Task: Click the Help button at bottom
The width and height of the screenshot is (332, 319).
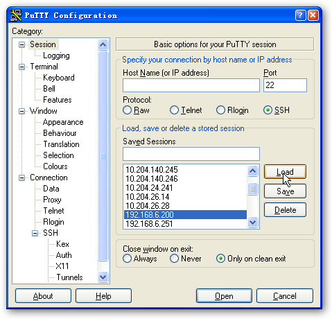Action: [103, 296]
